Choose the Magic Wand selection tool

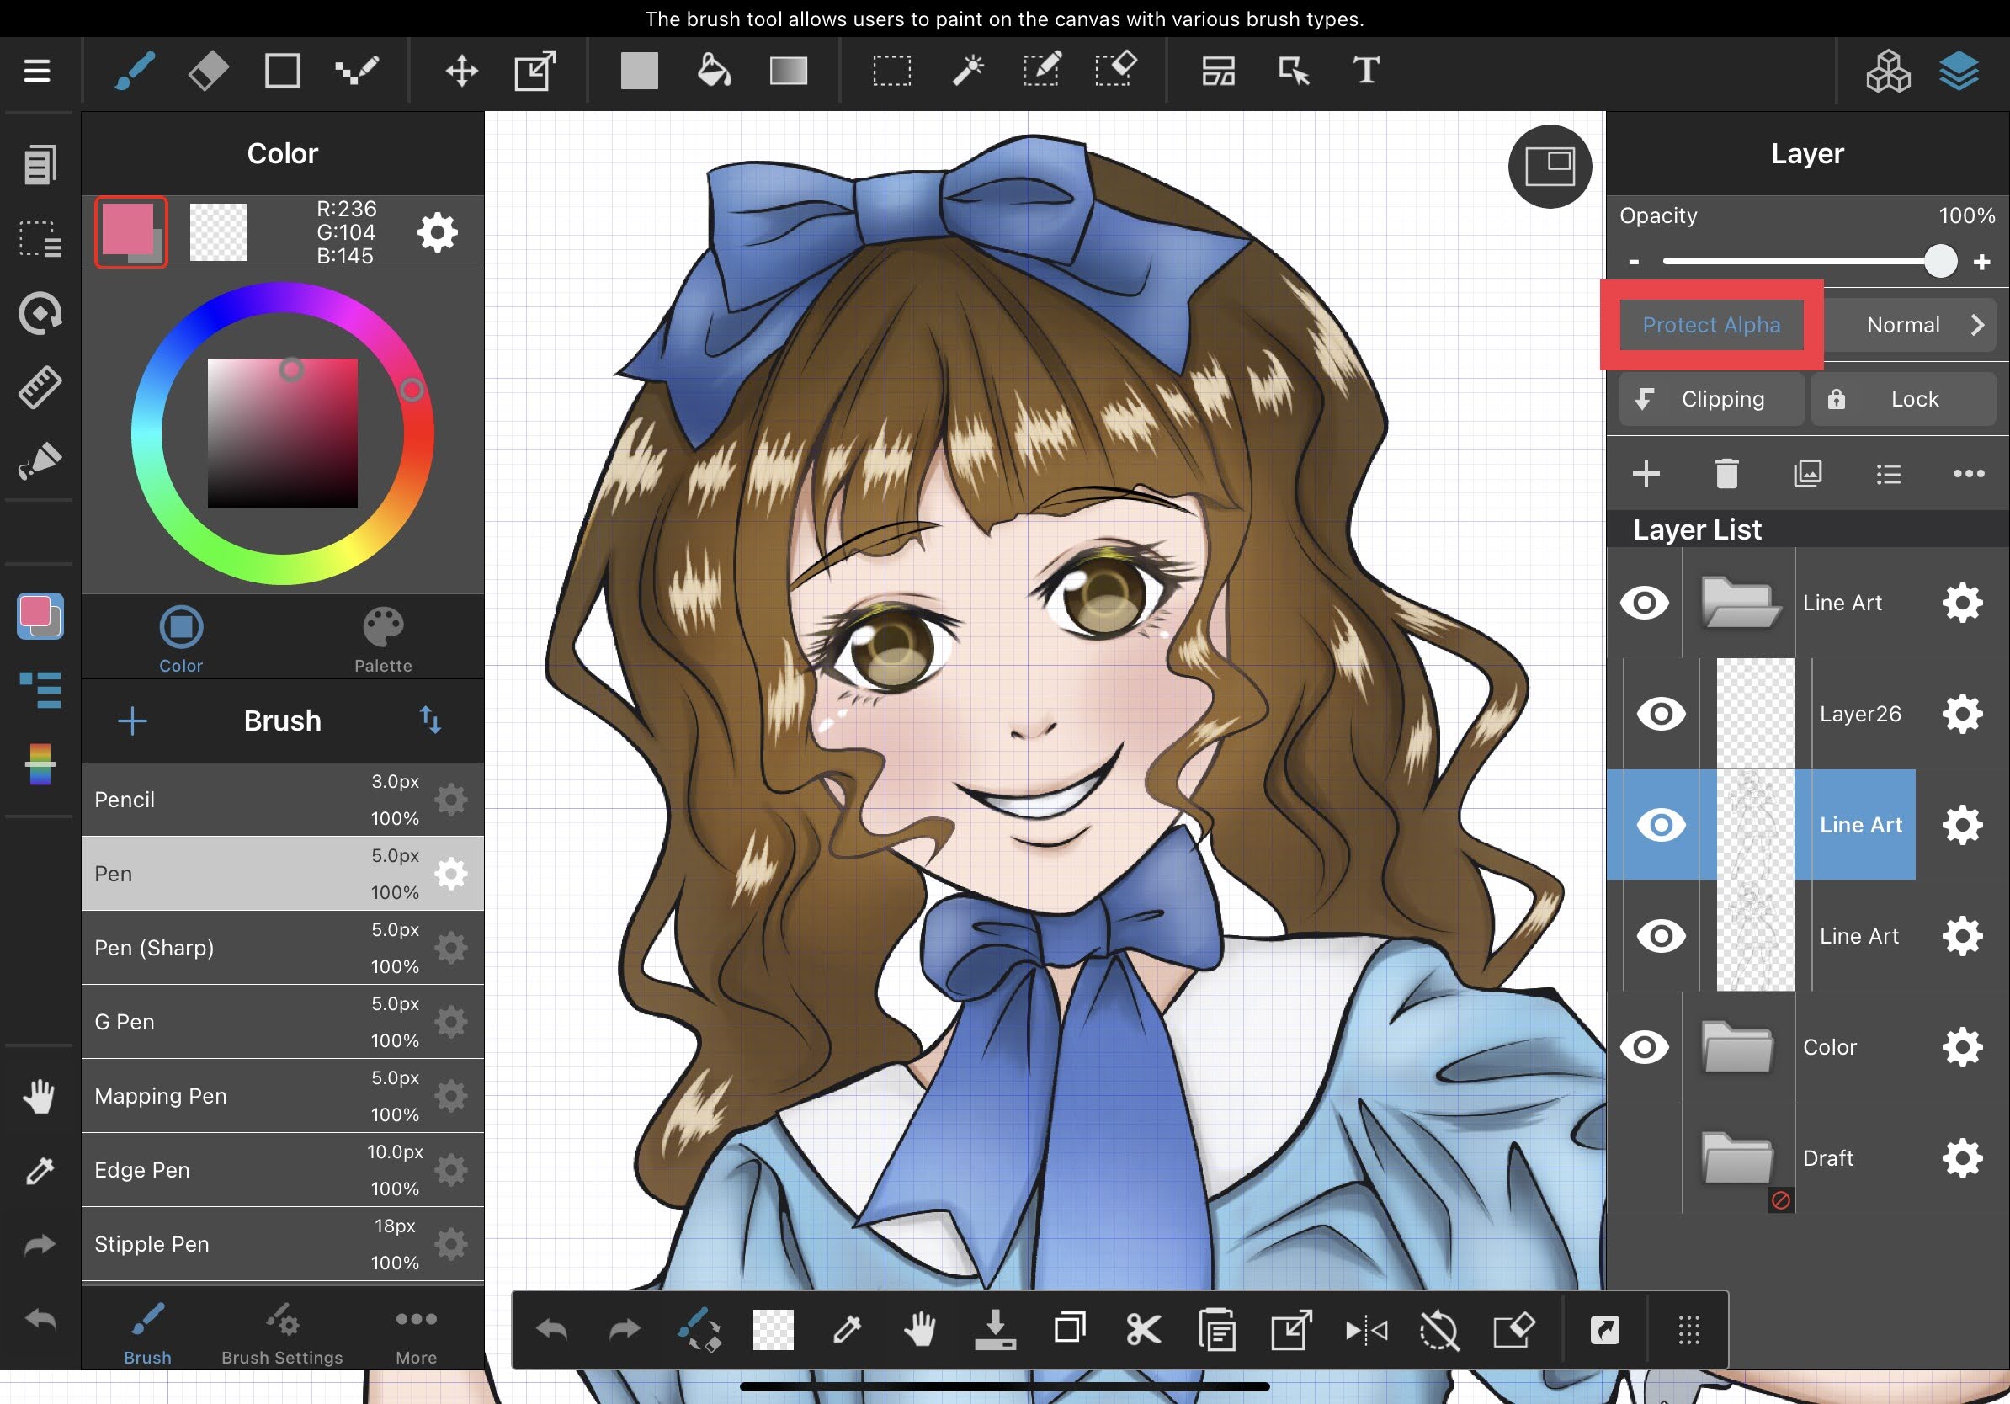(x=967, y=71)
